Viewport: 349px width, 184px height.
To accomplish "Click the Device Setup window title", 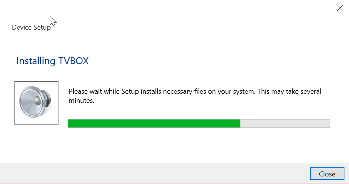I will 32,27.
